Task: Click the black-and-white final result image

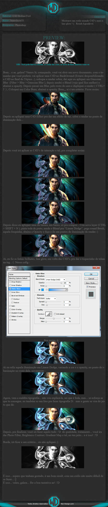Action: pos(53,457)
